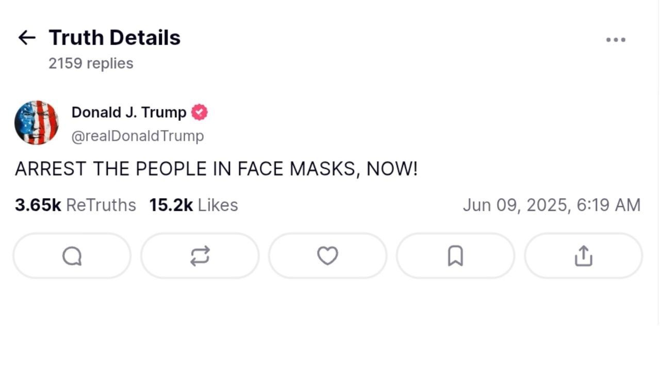Click the reply speech bubble icon
Image resolution: width=660 pixels, height=371 pixels.
[x=72, y=256]
